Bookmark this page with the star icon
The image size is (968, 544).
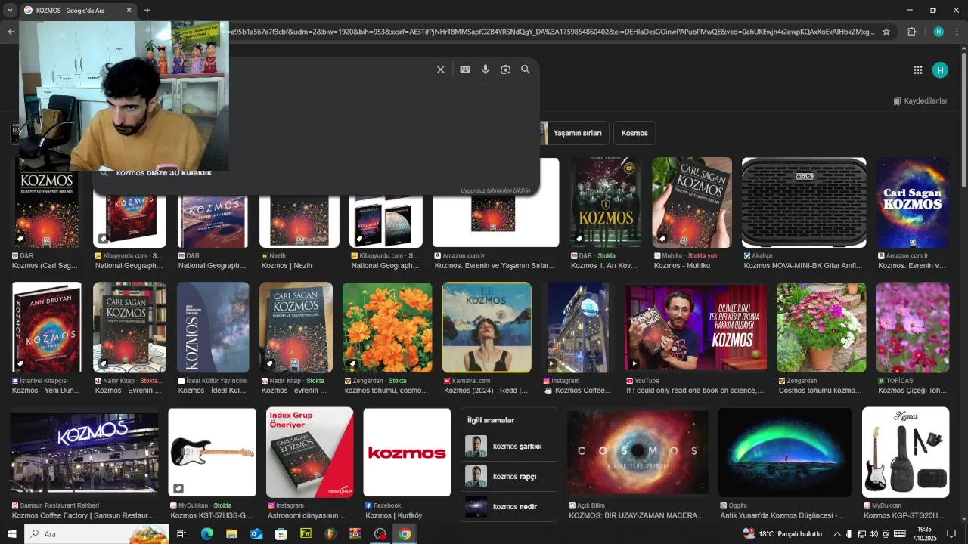click(886, 32)
